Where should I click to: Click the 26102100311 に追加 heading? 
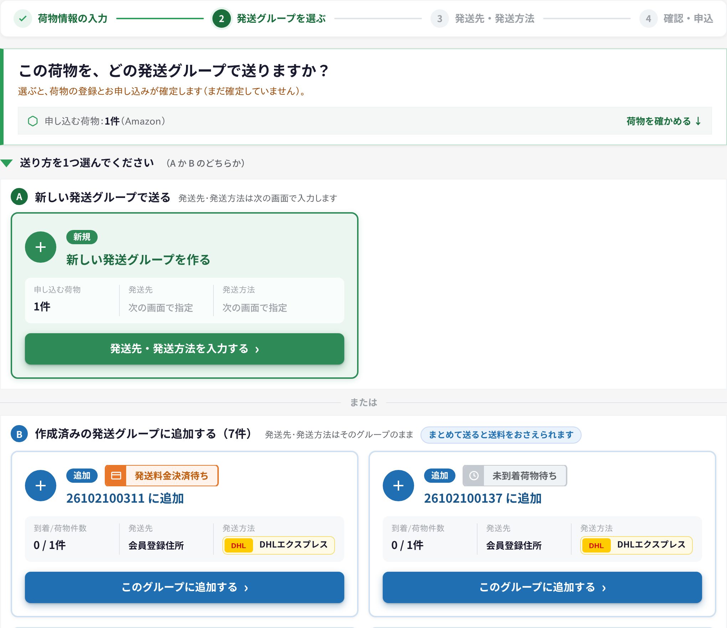pos(125,498)
